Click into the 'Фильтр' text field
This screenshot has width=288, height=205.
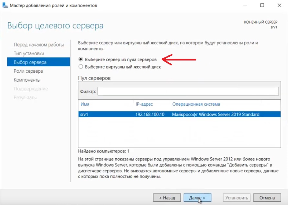[188, 91]
